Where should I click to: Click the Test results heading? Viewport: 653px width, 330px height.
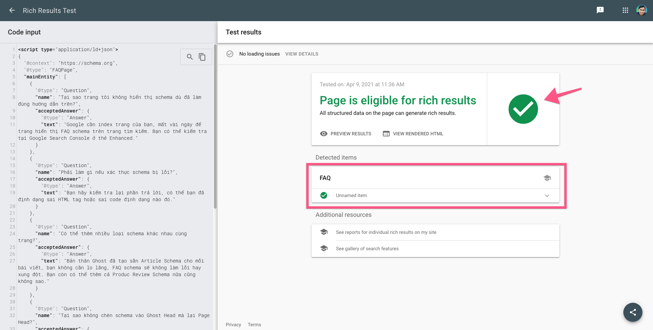click(243, 32)
